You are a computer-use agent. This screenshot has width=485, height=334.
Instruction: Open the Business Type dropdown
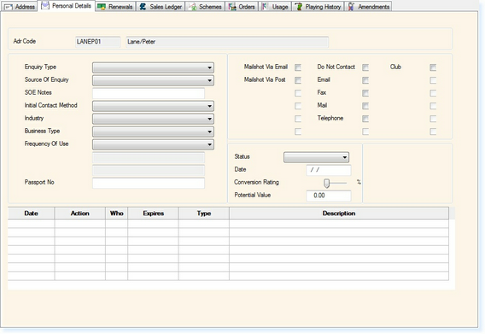click(x=153, y=132)
